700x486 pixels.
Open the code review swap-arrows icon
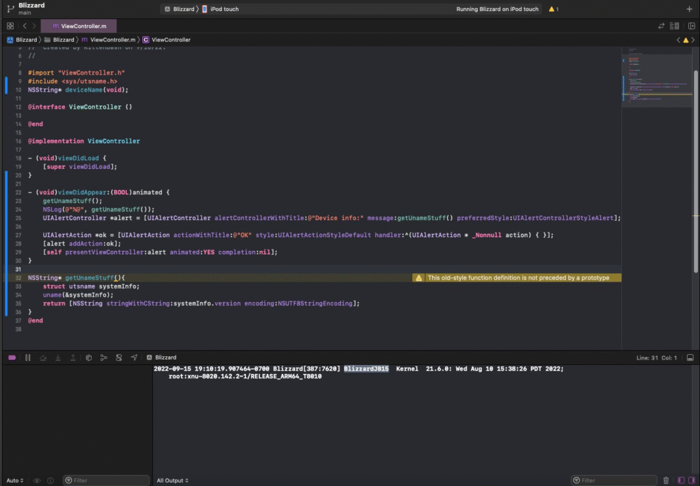pos(661,26)
